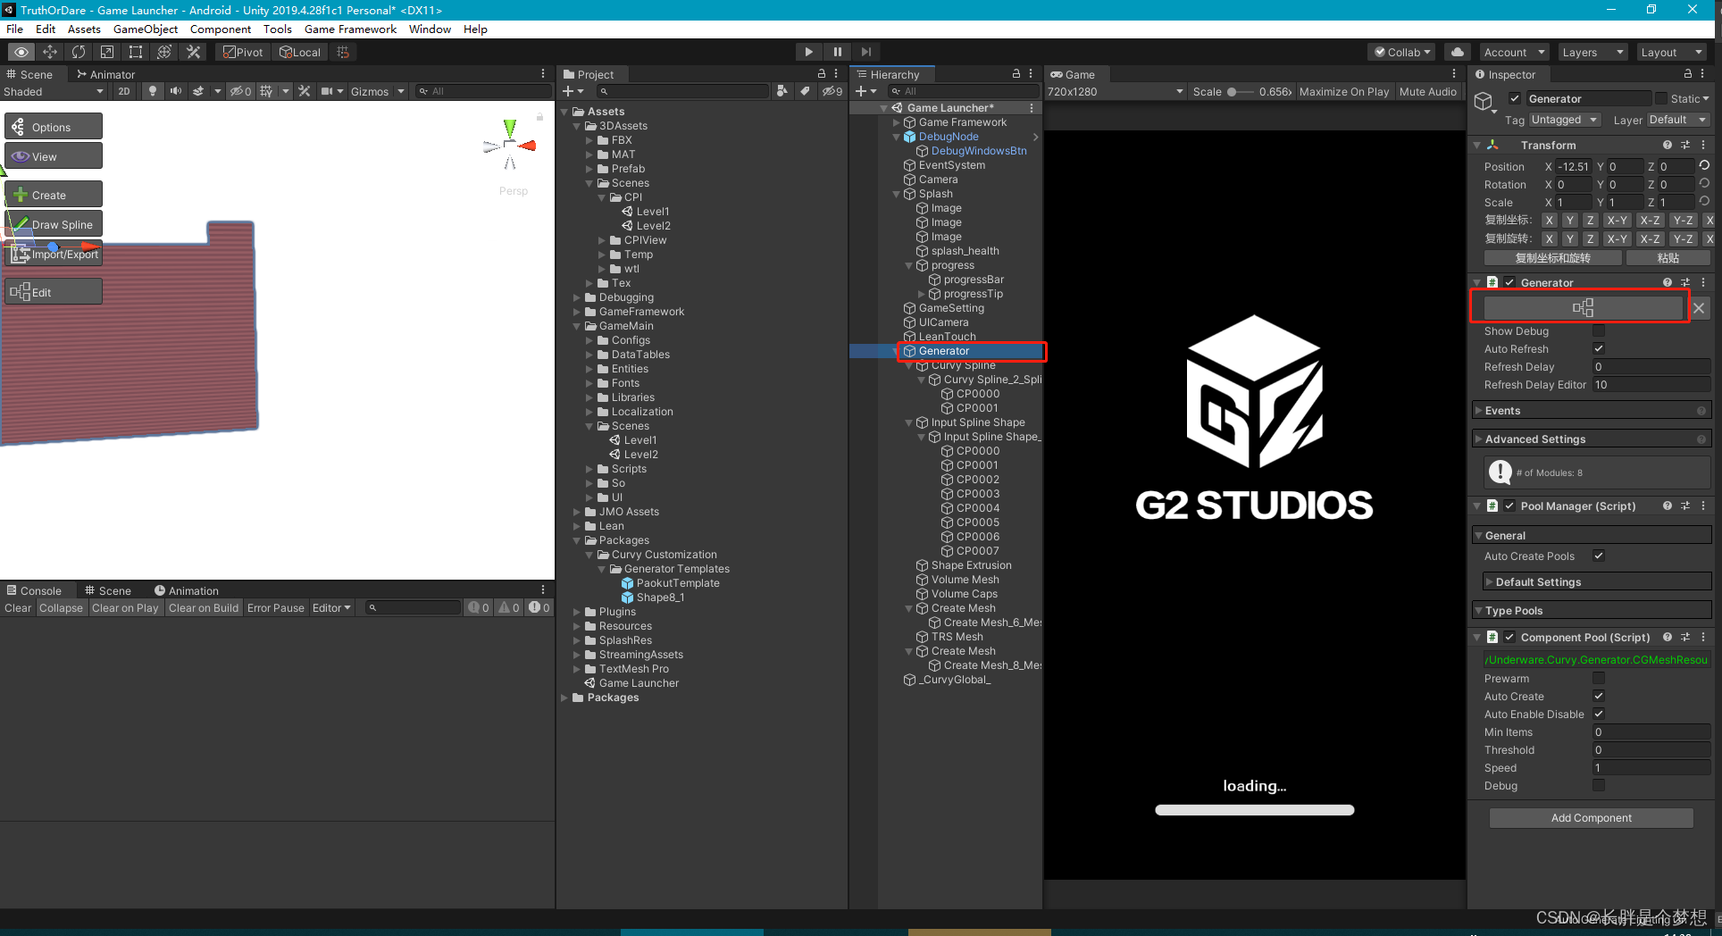Switch to the Console tab
Viewport: 1722px width, 936px height.
34,590
